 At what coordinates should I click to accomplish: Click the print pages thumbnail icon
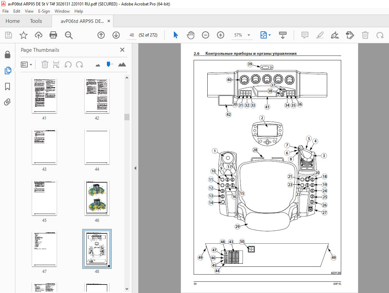56,65
